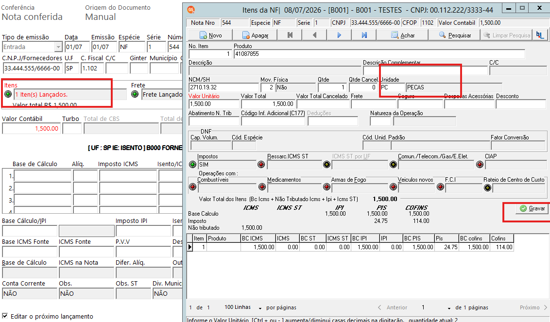Click the Armas de Fogo indicator light
550x322 pixels.
pos(327,187)
